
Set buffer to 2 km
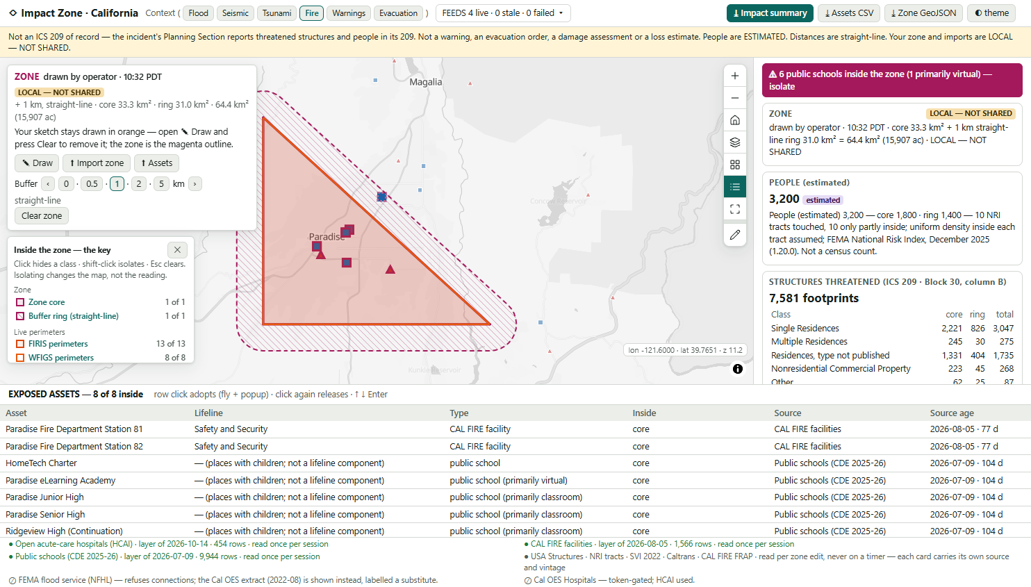(139, 184)
